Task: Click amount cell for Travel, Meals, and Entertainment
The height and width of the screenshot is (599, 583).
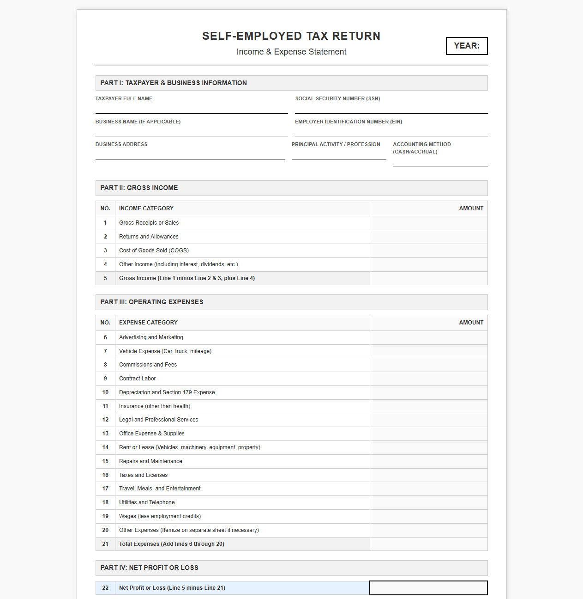Action: point(429,489)
